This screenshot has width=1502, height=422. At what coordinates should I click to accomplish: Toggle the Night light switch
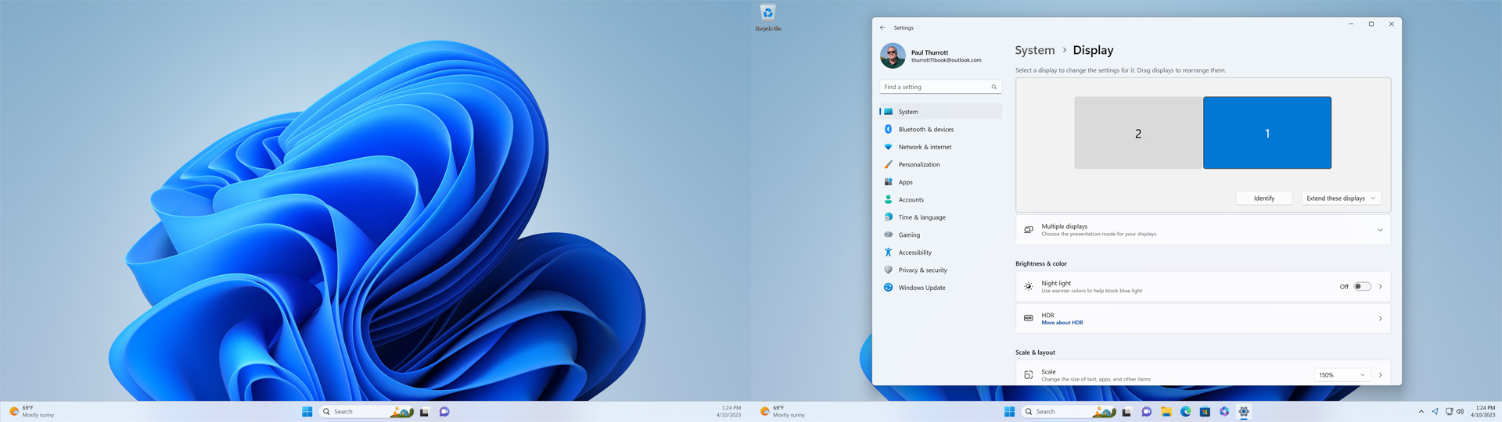pyautogui.click(x=1362, y=287)
